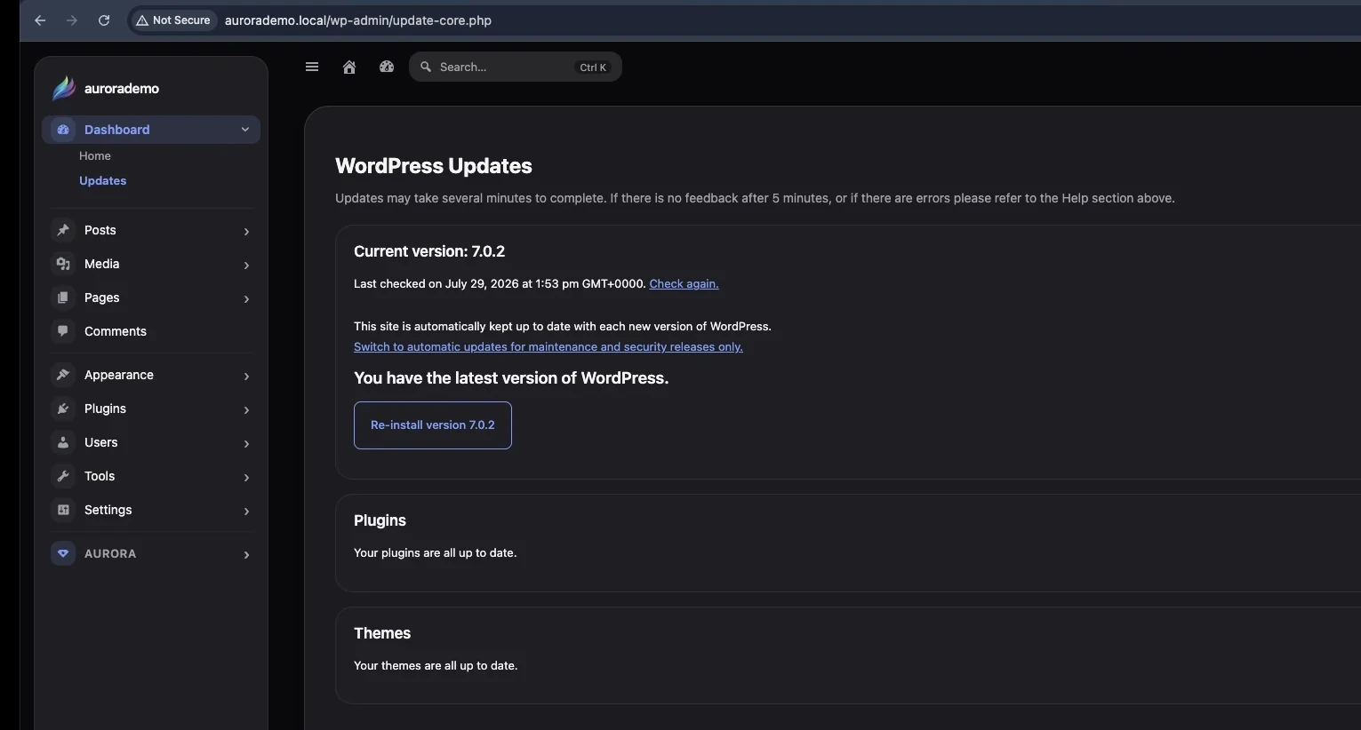Click the Plugins plug icon
The image size is (1361, 730).
63,409
